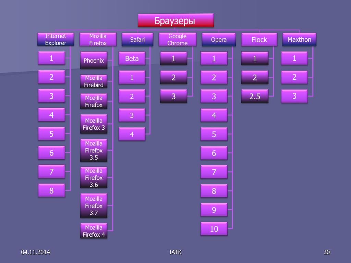Click the Safari header box
This screenshot has width=351, height=263.
pyautogui.click(x=137, y=40)
